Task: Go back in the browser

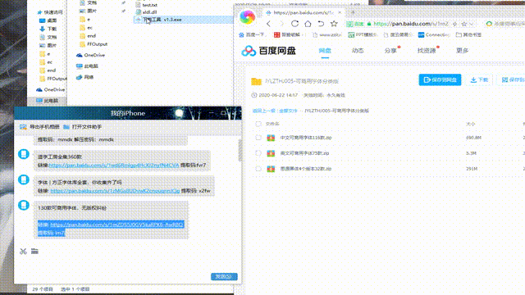Action: pos(268,24)
